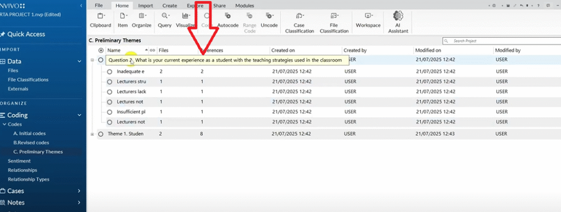Open the Query tool
561x212 pixels.
(165, 20)
